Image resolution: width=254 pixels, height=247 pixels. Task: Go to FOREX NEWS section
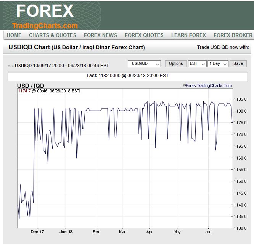(100, 35)
